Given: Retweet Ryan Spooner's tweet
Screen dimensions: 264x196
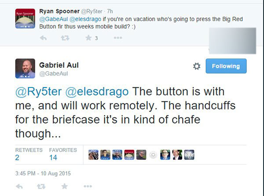Looking at the screenshot, I should pyautogui.click(x=64, y=38).
